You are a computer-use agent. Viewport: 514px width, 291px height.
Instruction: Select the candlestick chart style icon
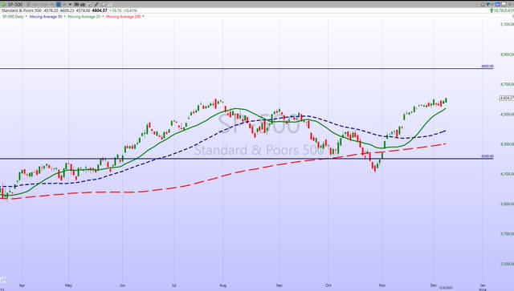pyautogui.click(x=77, y=4)
